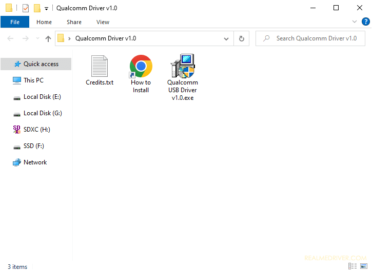This screenshot has width=372, height=273.
Task: Open Help with the question mark icon
Action: tap(366, 22)
